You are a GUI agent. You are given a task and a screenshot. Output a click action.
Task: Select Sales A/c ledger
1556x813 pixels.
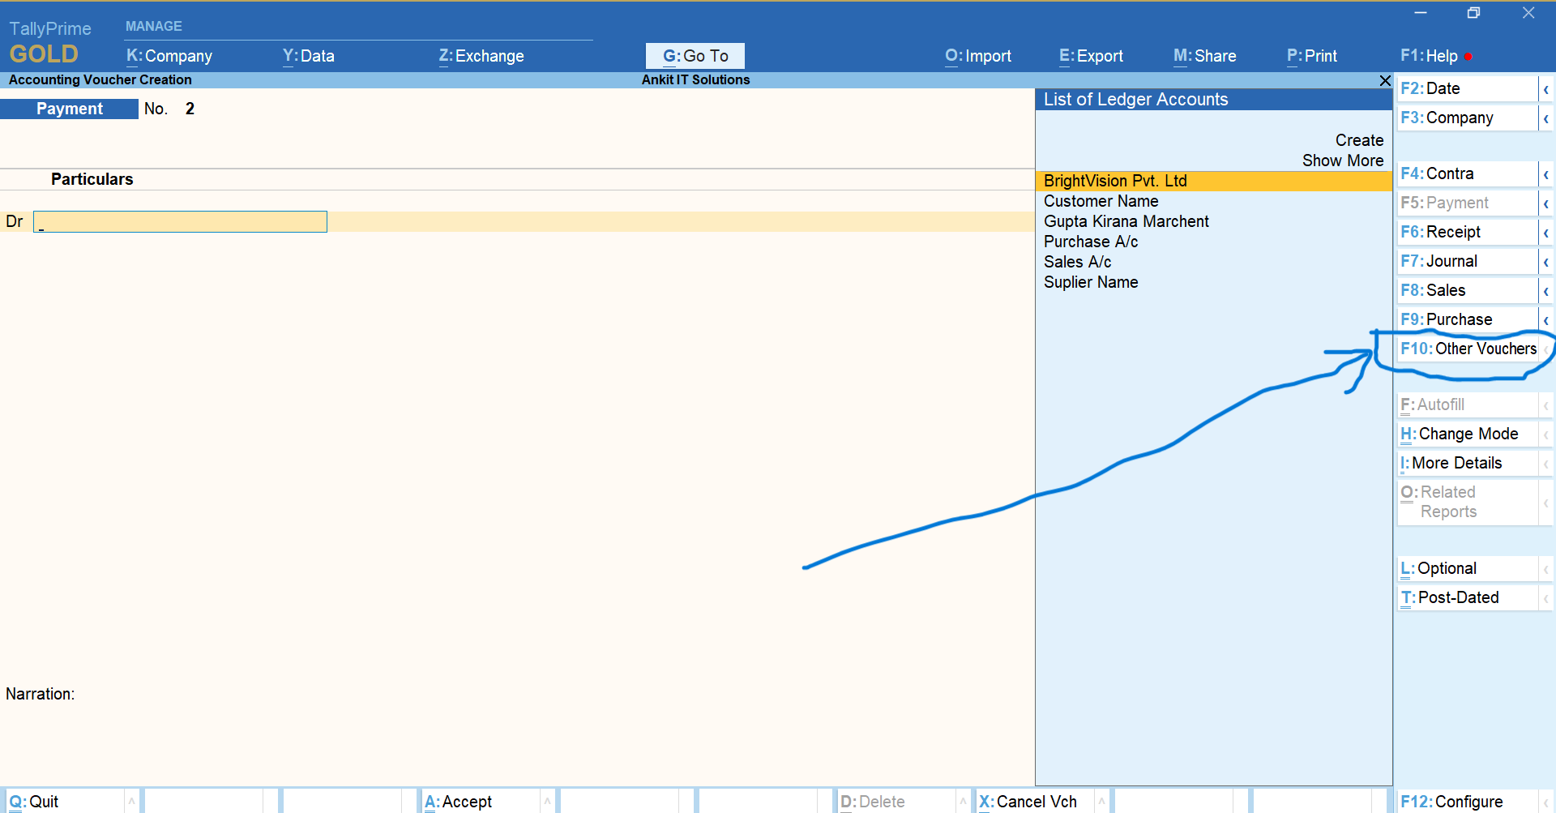coord(1213,262)
